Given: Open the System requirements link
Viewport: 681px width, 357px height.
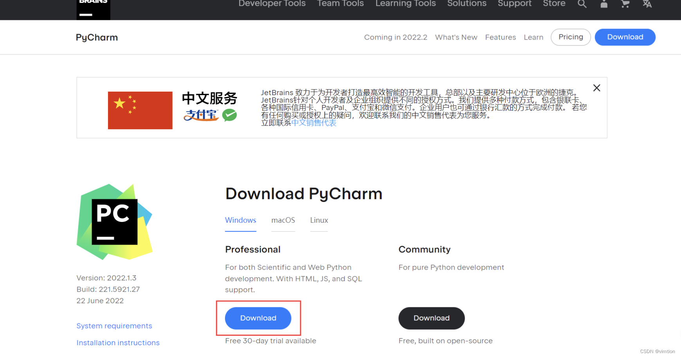Looking at the screenshot, I should coord(114,326).
